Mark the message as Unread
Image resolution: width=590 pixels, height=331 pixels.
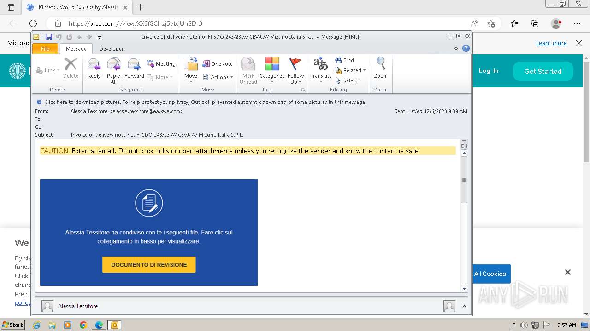[x=248, y=71]
